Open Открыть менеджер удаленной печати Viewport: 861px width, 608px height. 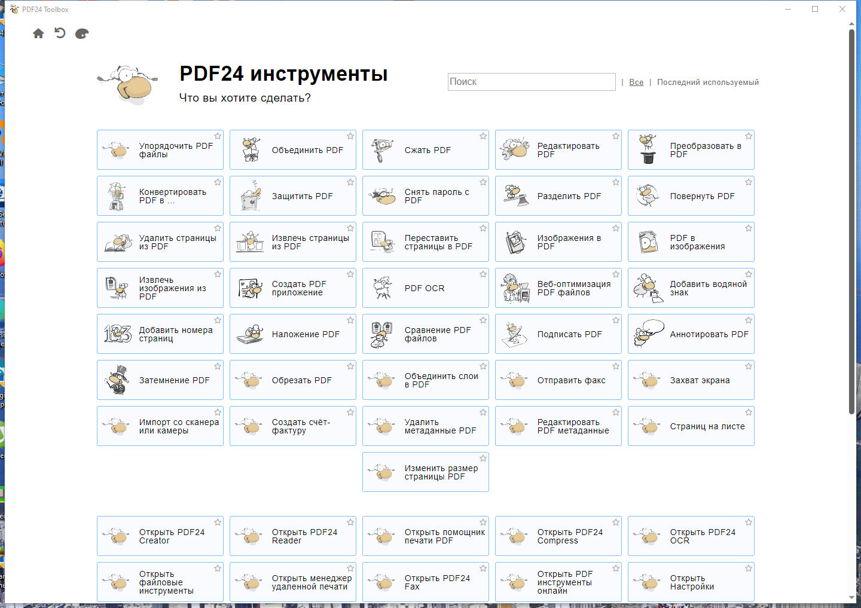pos(293,582)
